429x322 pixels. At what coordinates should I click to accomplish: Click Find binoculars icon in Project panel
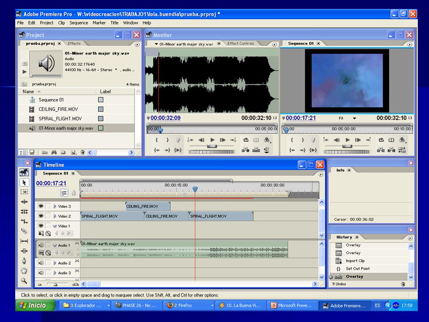click(54, 152)
